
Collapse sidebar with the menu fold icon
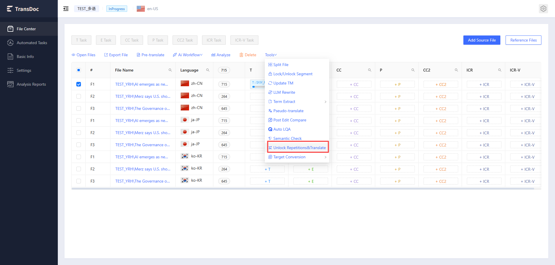[x=66, y=9]
